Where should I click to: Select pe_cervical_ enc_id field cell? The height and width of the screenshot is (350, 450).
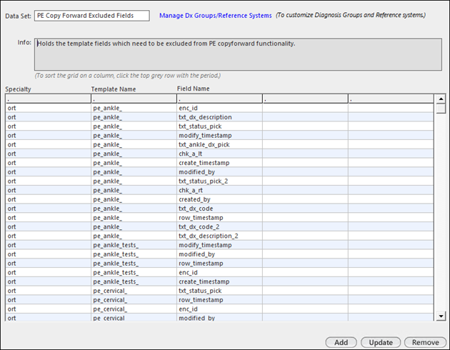(x=219, y=309)
